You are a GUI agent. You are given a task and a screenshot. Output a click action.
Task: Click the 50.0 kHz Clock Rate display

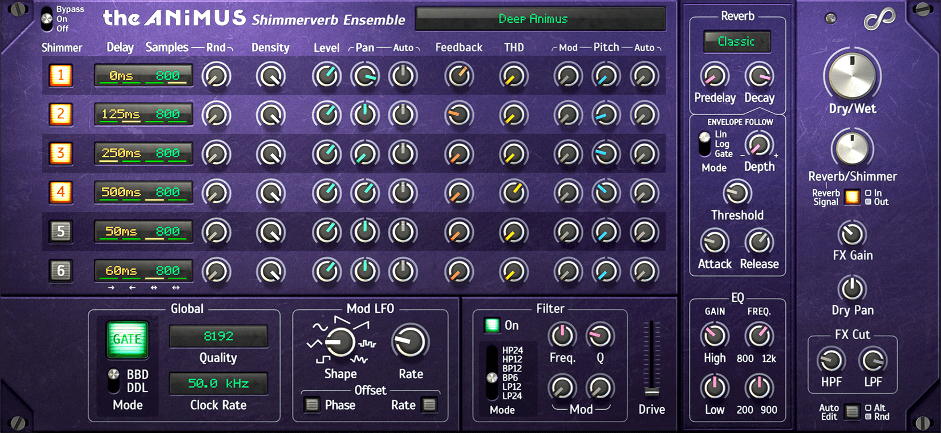pos(218,383)
